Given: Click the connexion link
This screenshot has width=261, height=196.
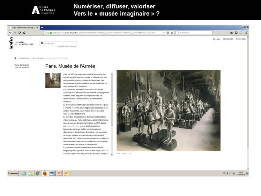Looking at the screenshot, I should (228, 39).
